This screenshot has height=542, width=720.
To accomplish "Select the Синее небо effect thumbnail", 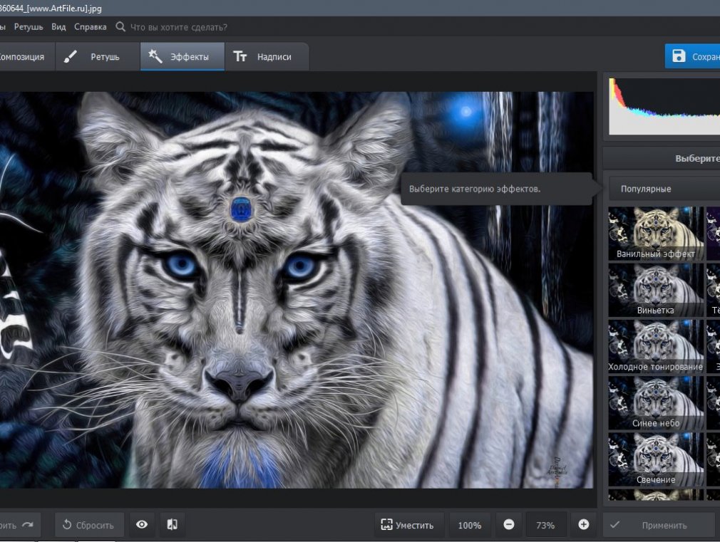I will coord(656,403).
